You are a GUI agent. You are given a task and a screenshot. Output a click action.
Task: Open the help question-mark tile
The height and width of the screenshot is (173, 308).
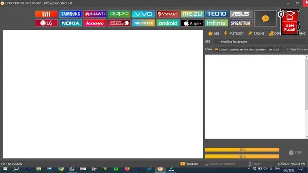(x=265, y=18)
